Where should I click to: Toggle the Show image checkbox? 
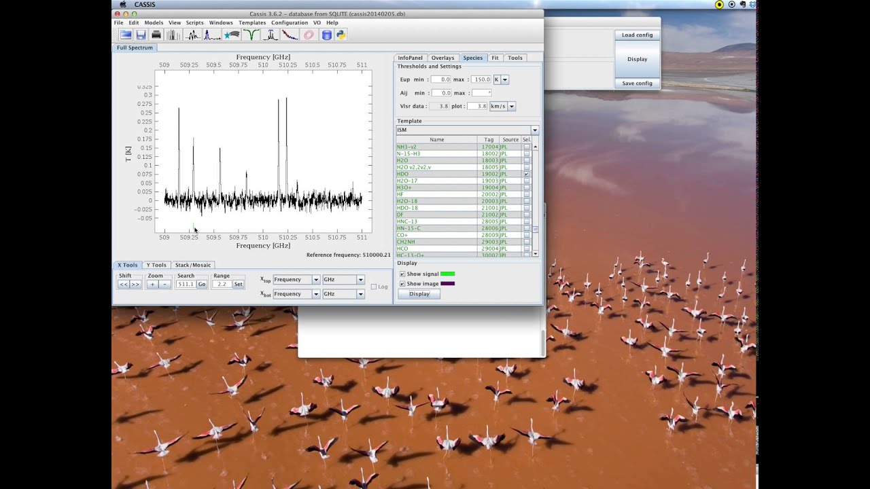(402, 283)
